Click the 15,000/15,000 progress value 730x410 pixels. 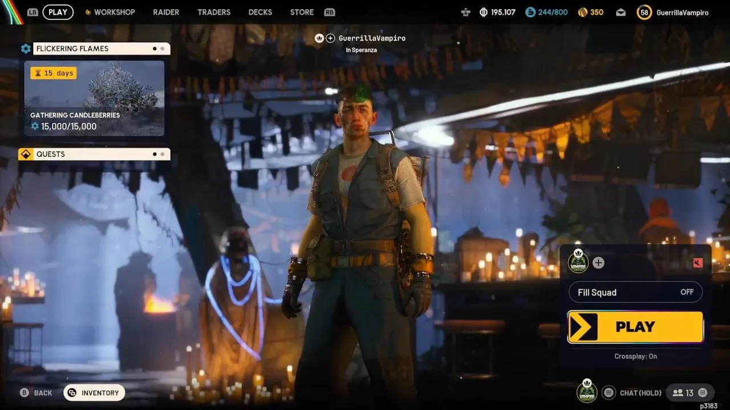(x=68, y=126)
